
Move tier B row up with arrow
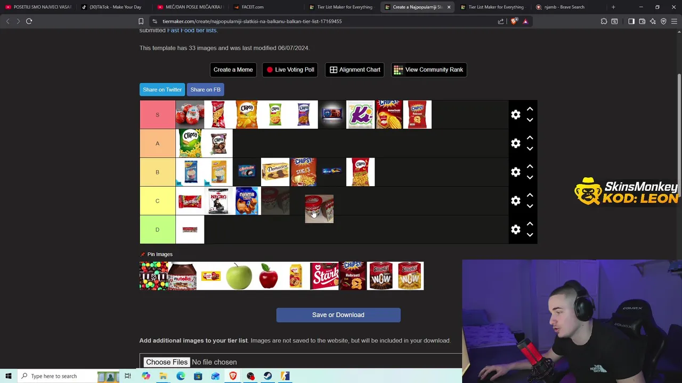click(x=530, y=166)
